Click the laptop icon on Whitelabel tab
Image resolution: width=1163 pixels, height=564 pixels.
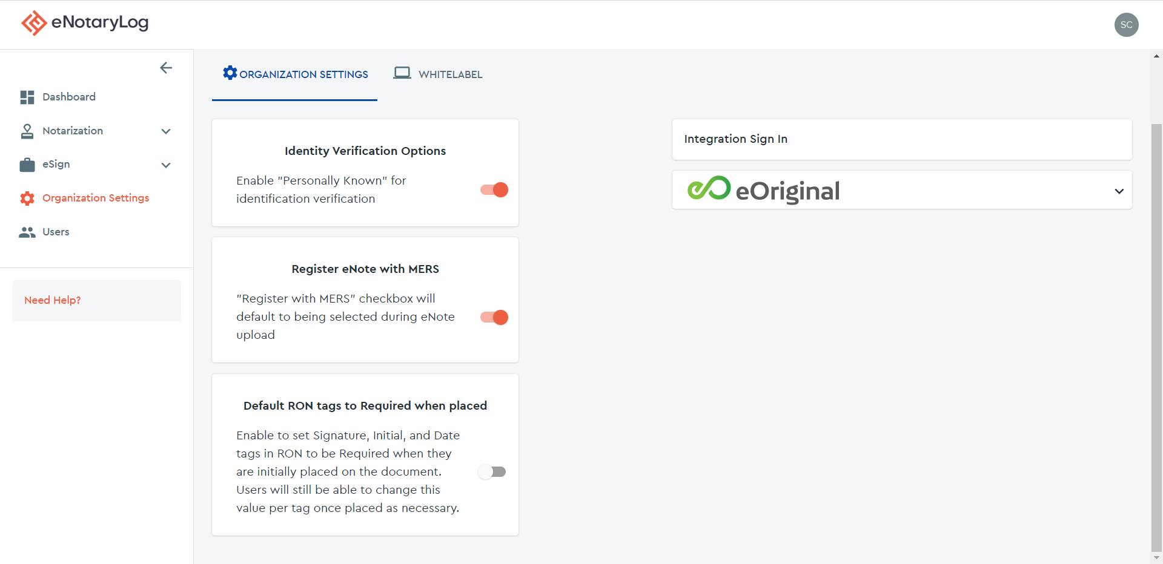click(402, 73)
